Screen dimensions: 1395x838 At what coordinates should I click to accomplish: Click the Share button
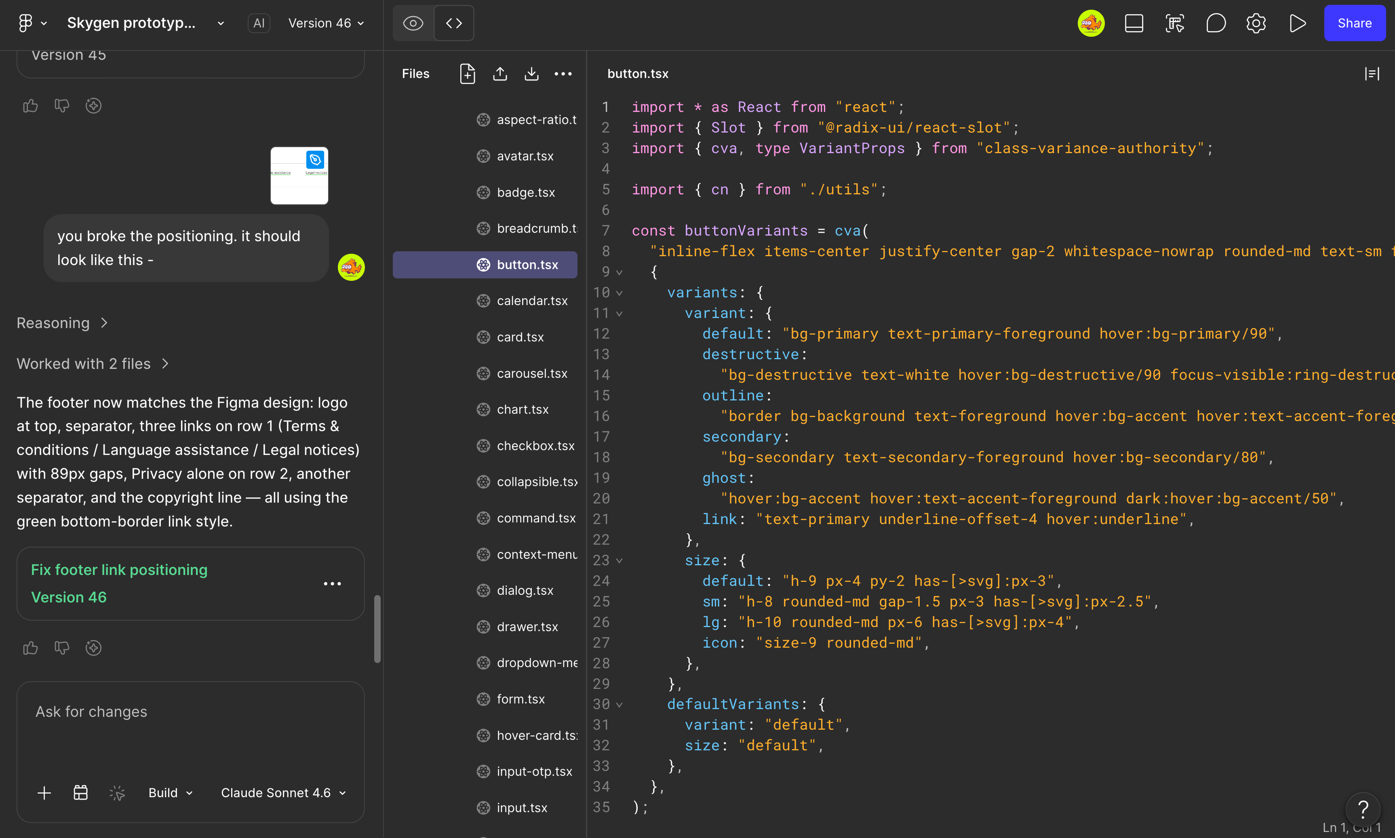1355,23
